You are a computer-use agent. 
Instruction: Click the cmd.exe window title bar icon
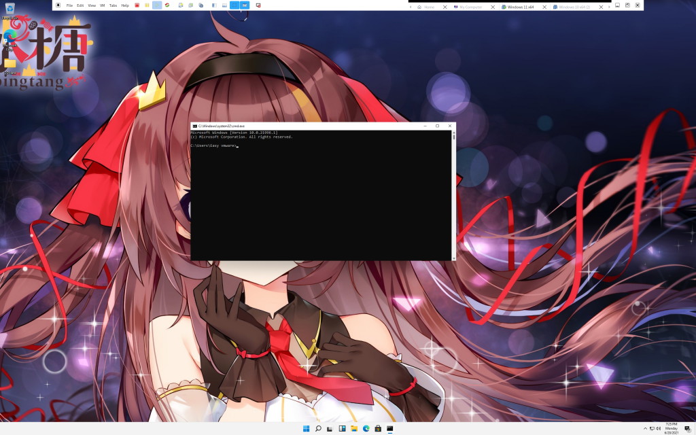pos(195,126)
